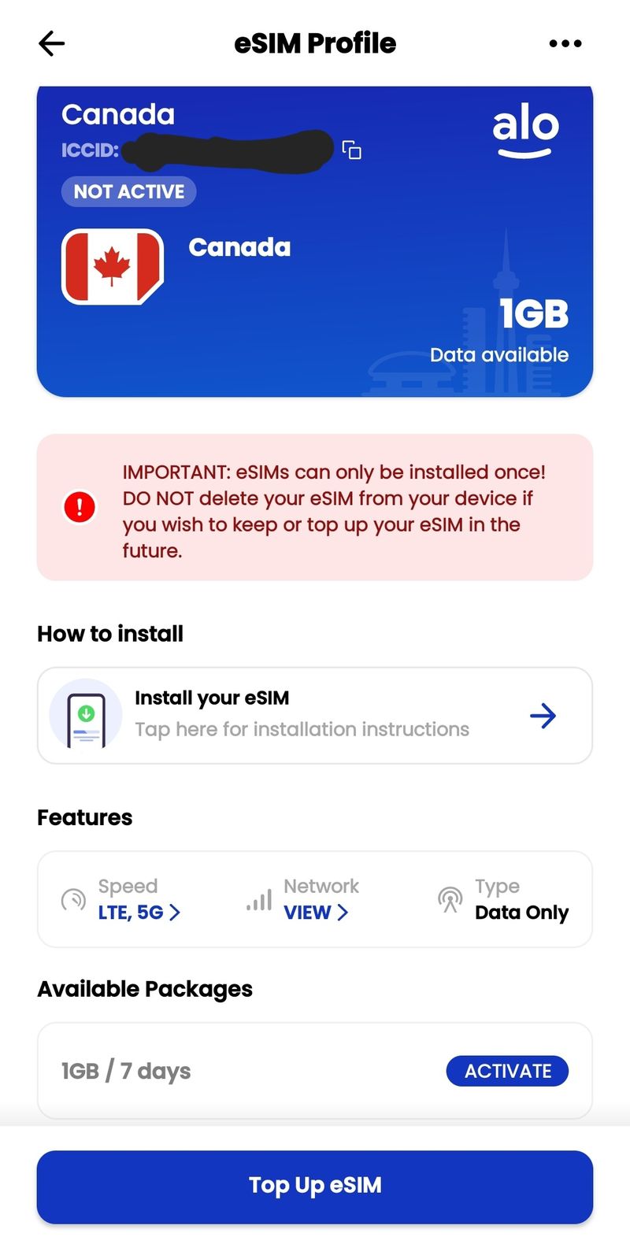Select the 1GB / 7 days package row
Image resolution: width=630 pixels, height=1248 pixels.
(315, 1071)
